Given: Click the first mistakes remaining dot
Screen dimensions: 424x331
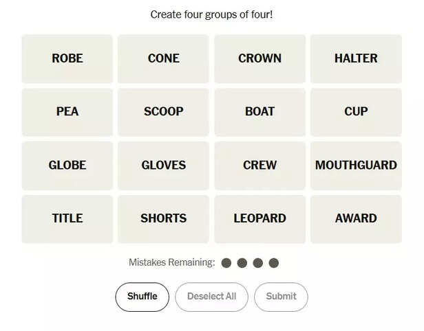Looking at the screenshot, I should click(x=226, y=263).
